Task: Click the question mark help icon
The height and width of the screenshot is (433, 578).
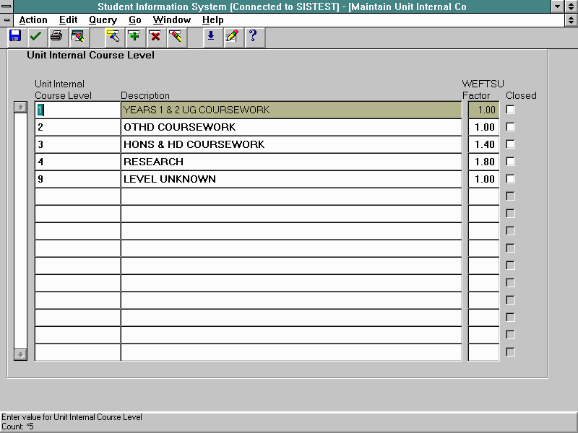Action: point(252,36)
